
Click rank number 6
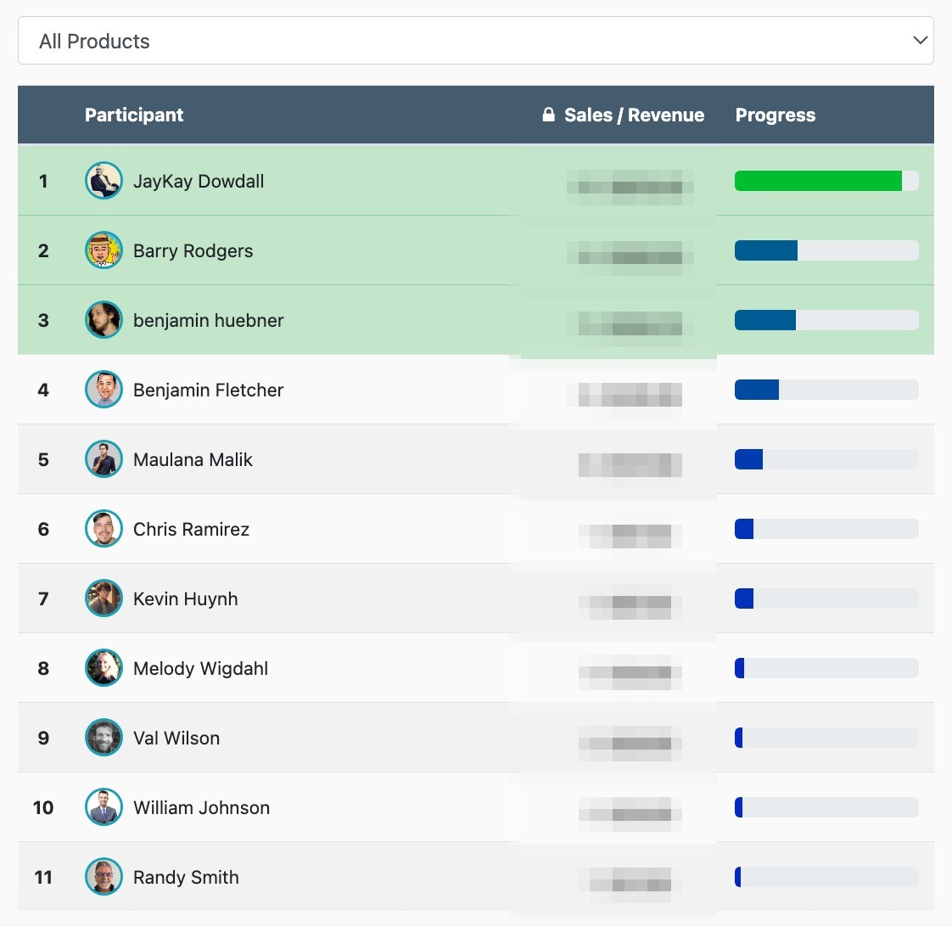[x=43, y=529]
